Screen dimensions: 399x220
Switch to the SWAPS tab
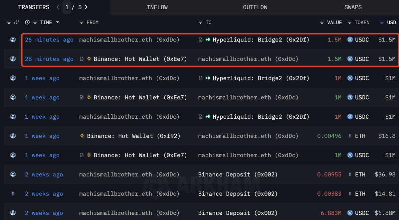[x=353, y=7]
